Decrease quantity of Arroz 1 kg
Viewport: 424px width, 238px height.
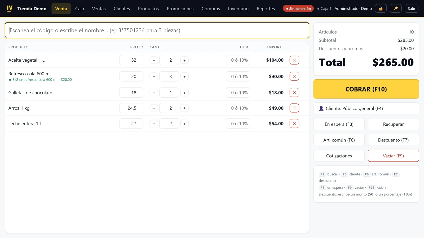click(x=154, y=108)
